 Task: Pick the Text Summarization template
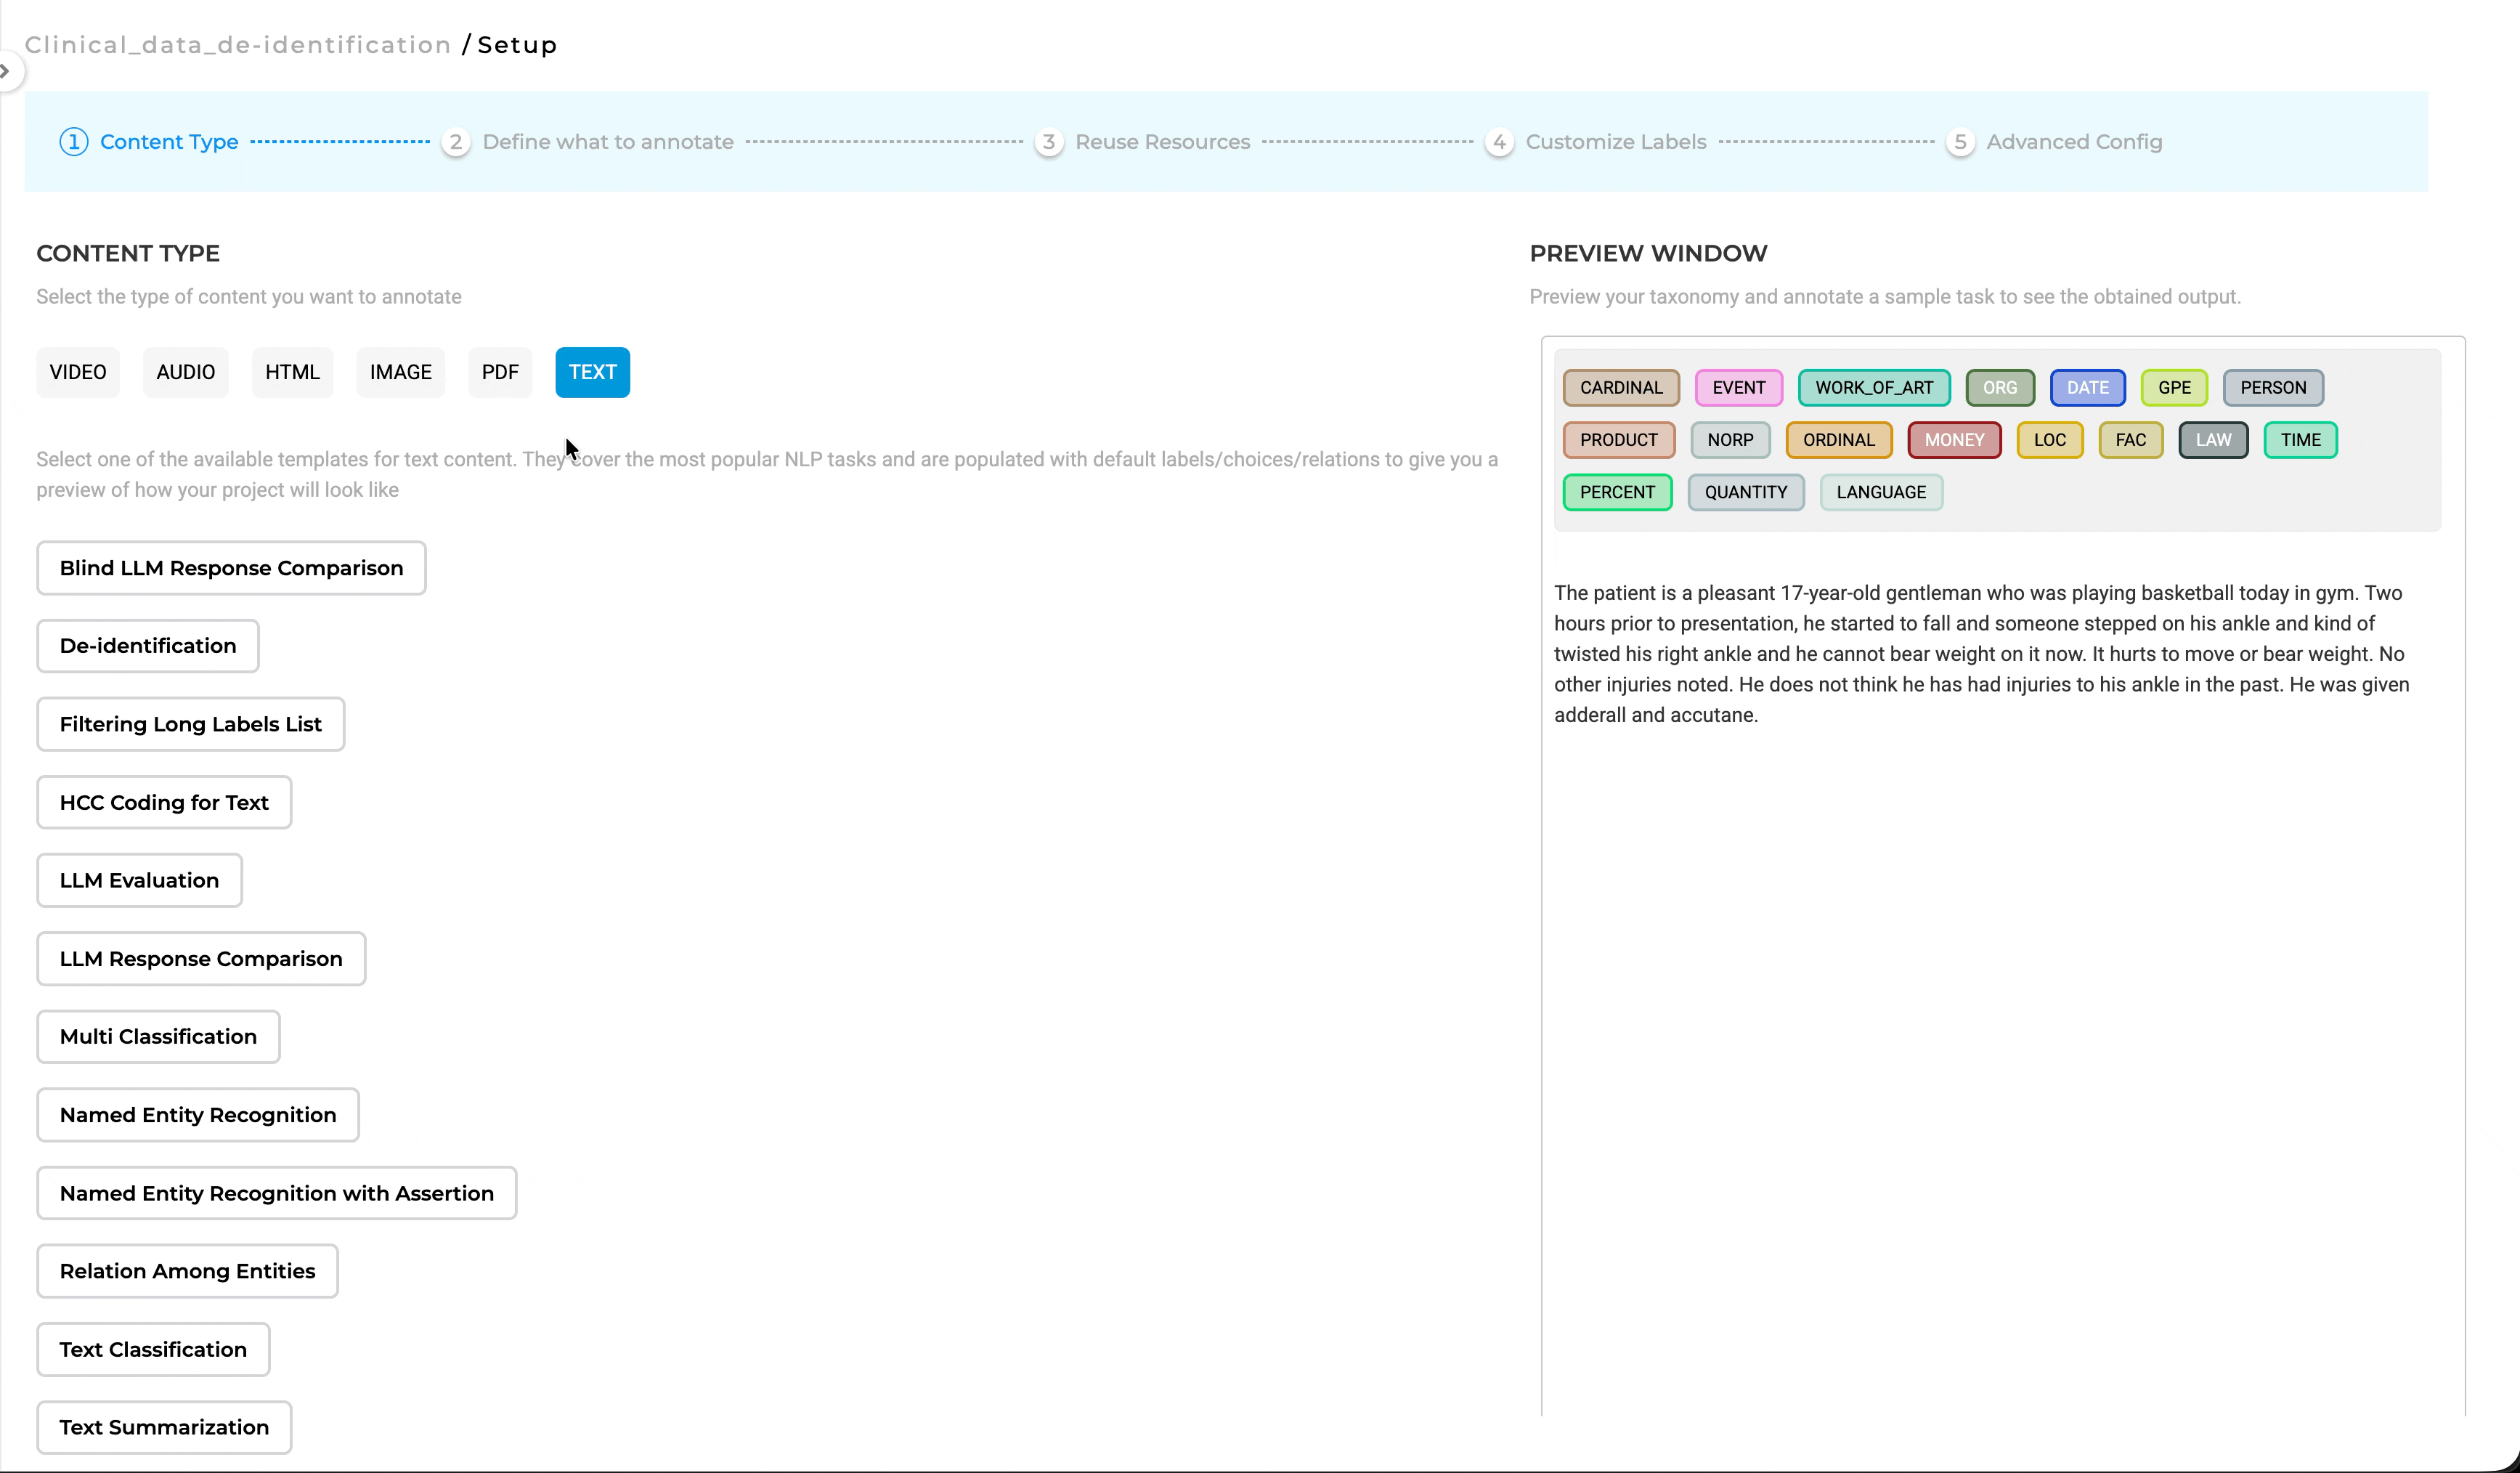click(164, 1427)
